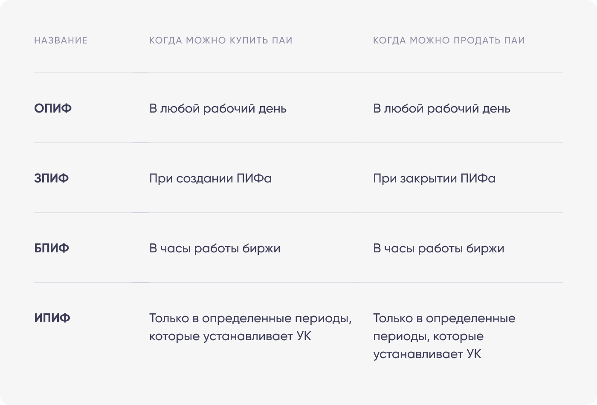Image resolution: width=597 pixels, height=405 pixels.
Task: Select the ОПИФ row name
Action: click(x=53, y=109)
